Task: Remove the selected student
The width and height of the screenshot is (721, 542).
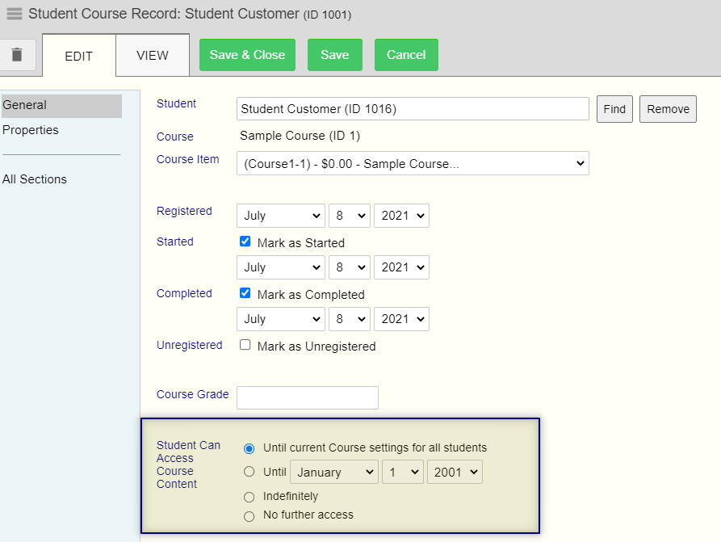Action: [668, 109]
